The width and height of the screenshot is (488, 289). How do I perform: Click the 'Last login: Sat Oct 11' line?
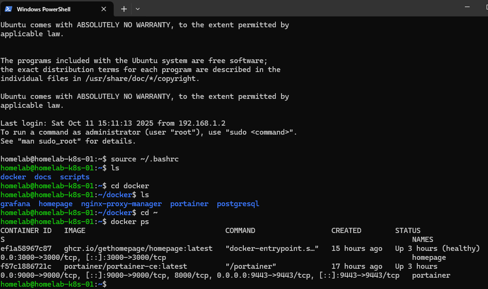click(x=113, y=123)
